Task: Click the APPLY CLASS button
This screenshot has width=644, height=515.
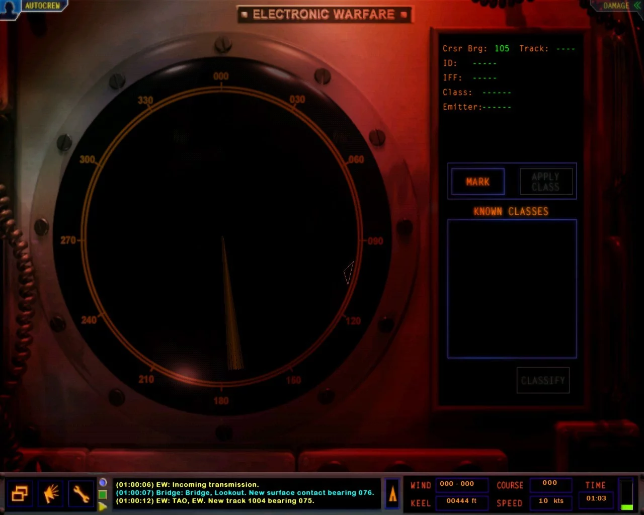Action: tap(546, 182)
